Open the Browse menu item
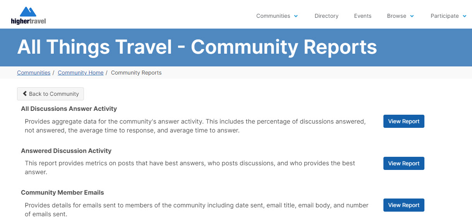This screenshot has width=472, height=224. tap(397, 16)
